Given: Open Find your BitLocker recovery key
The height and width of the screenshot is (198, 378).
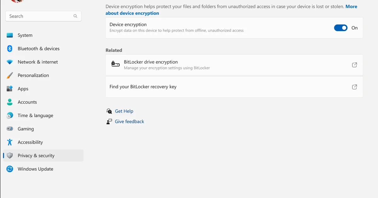Looking at the screenshot, I should 234,87.
